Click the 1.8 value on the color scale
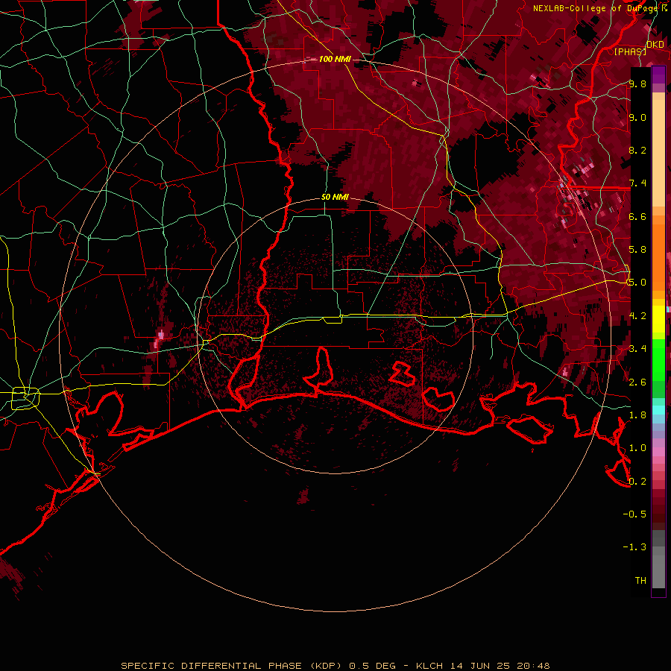This screenshot has width=671, height=671. pos(637,415)
